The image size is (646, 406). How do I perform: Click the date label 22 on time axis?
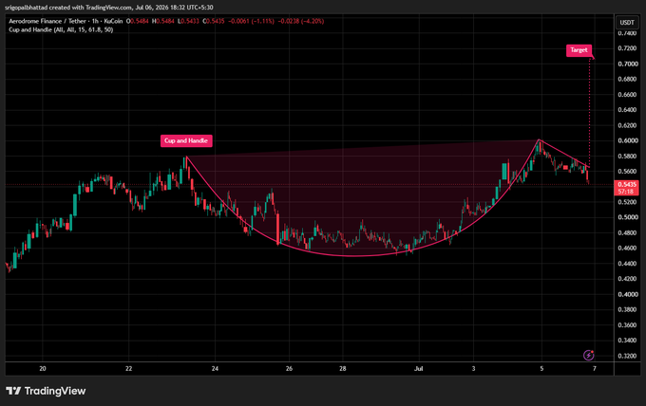tap(129, 369)
